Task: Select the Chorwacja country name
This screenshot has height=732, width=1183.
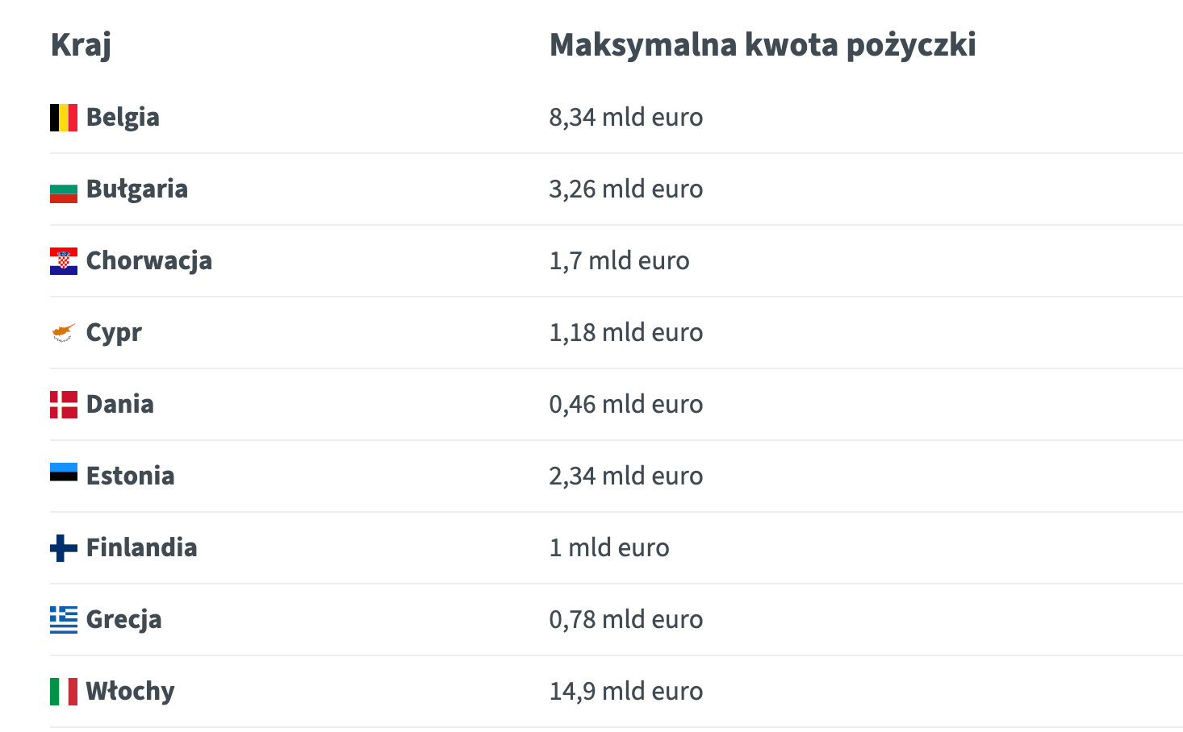Action: [149, 261]
